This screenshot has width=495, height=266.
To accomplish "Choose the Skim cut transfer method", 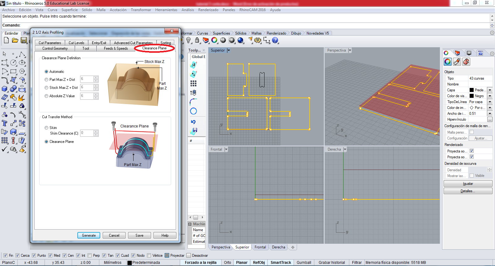I will (46, 128).
